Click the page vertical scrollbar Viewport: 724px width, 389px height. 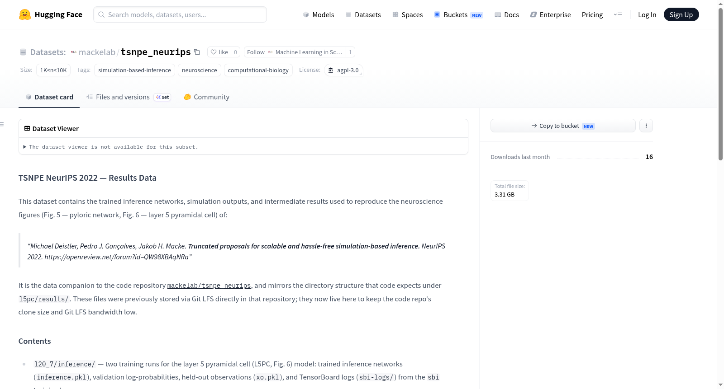pos(720,84)
